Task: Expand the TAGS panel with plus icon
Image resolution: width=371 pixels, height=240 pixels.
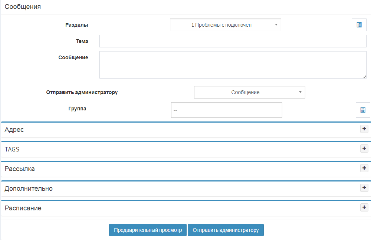Action: [364, 149]
